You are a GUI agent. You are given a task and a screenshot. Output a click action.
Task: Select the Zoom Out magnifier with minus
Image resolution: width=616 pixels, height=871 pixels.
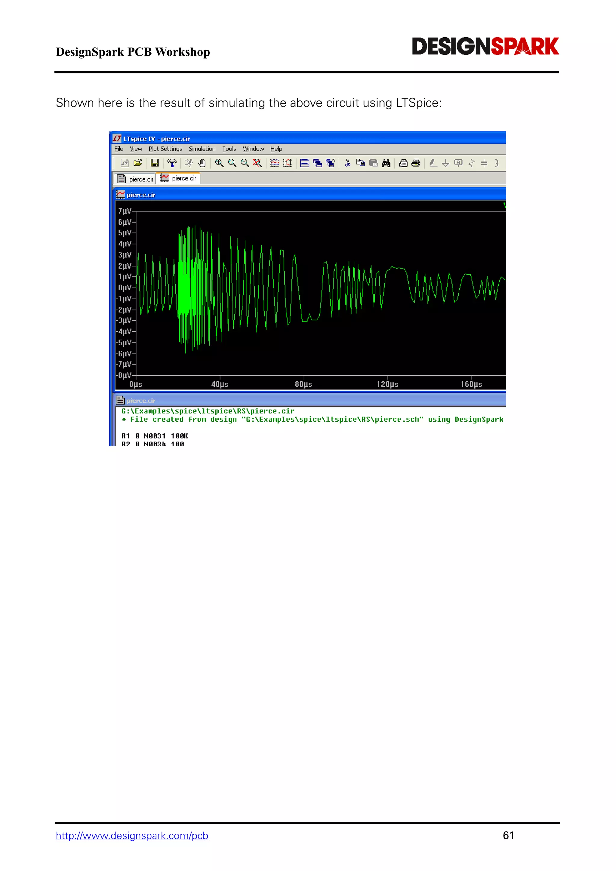tap(245, 163)
